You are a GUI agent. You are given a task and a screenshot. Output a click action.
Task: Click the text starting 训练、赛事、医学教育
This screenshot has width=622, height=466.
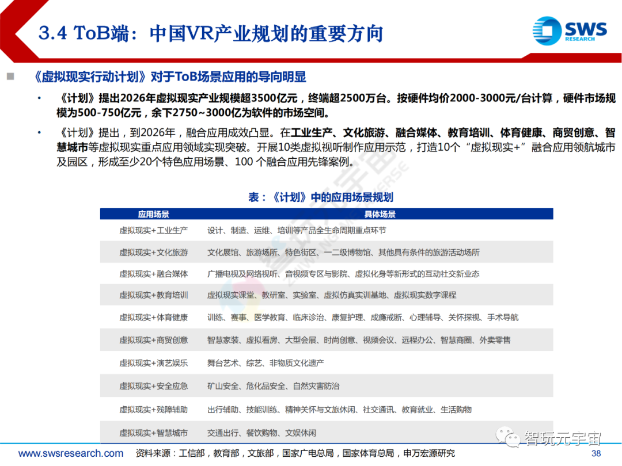point(363,318)
